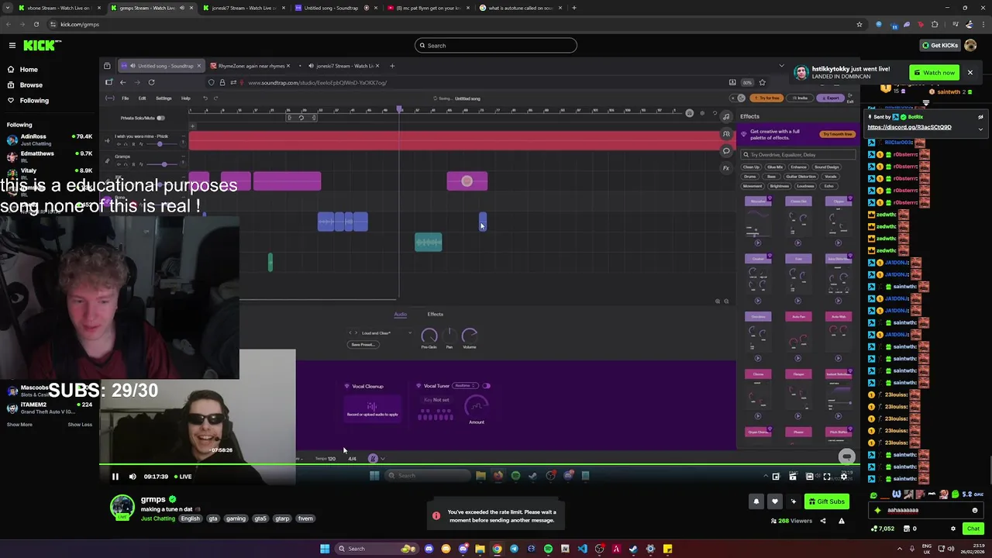Open Spotify from Windows taskbar

pyautogui.click(x=548, y=549)
